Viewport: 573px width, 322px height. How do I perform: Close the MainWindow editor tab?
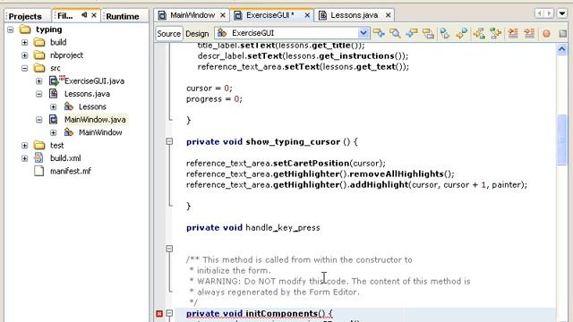tap(223, 15)
